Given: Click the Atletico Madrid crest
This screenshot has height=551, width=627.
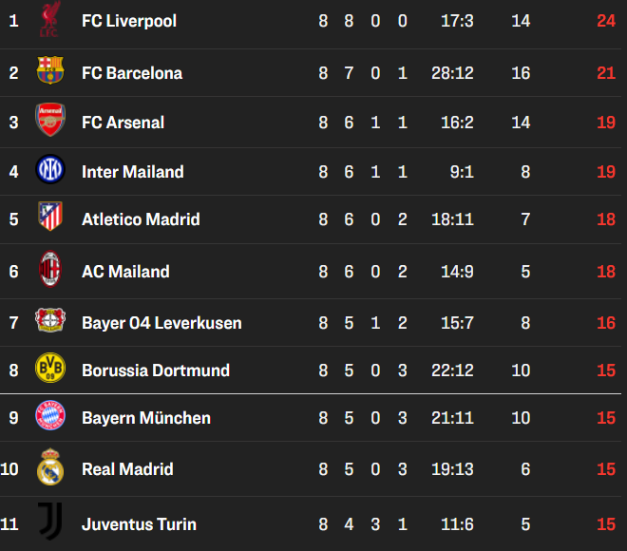Looking at the screenshot, I should [50, 217].
